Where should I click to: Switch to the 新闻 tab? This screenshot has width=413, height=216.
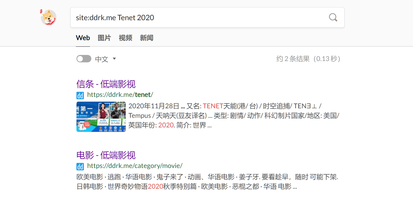pyautogui.click(x=147, y=38)
